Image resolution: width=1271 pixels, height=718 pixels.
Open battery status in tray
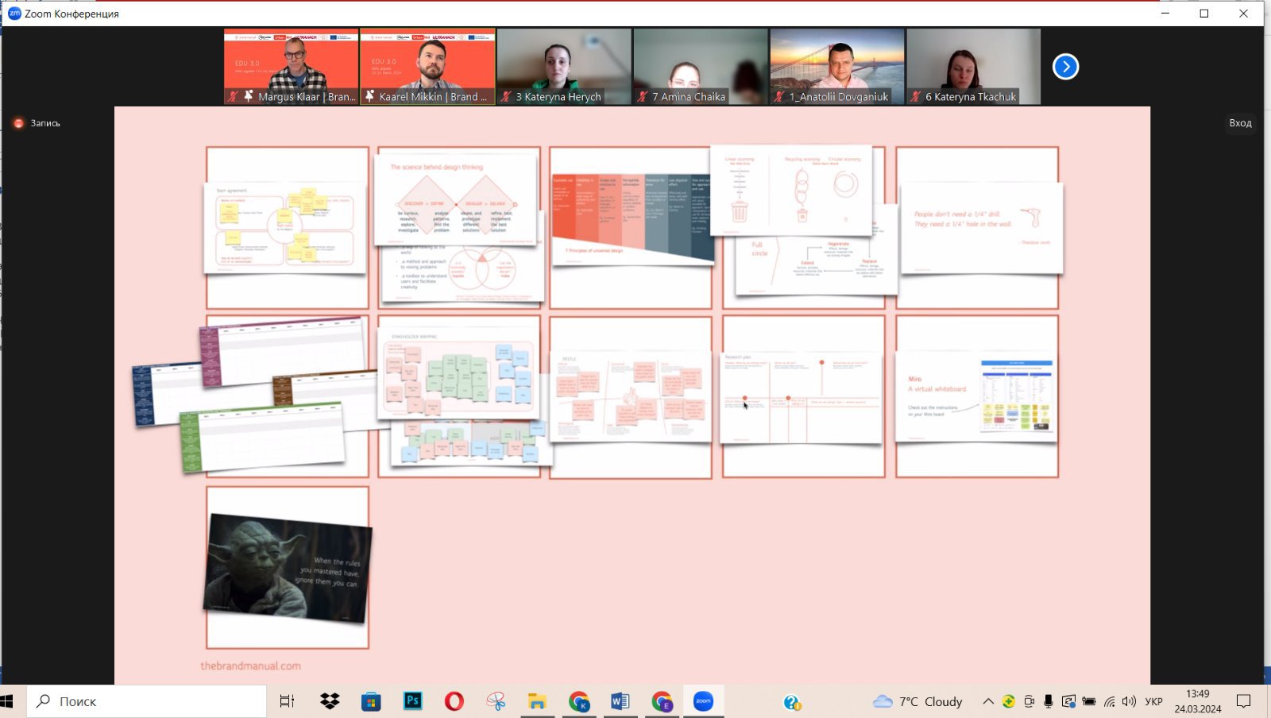pos(1089,701)
